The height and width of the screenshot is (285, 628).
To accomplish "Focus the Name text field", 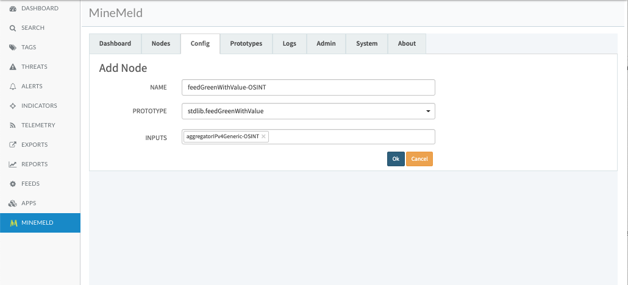I will click(x=309, y=88).
